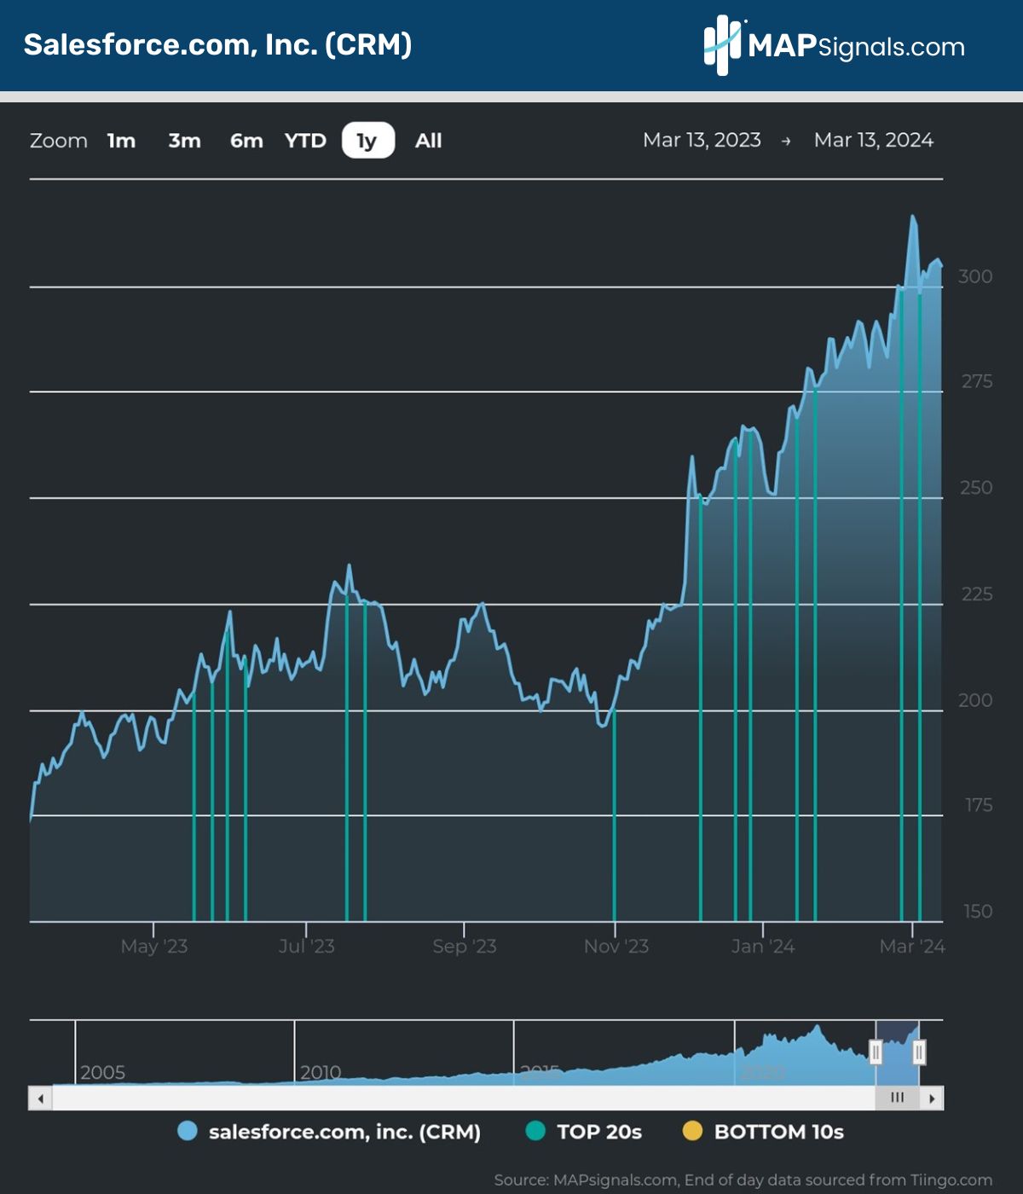Screen dimensions: 1023x1194
Task: Click the May '23 axis label
Action: pyautogui.click(x=154, y=946)
